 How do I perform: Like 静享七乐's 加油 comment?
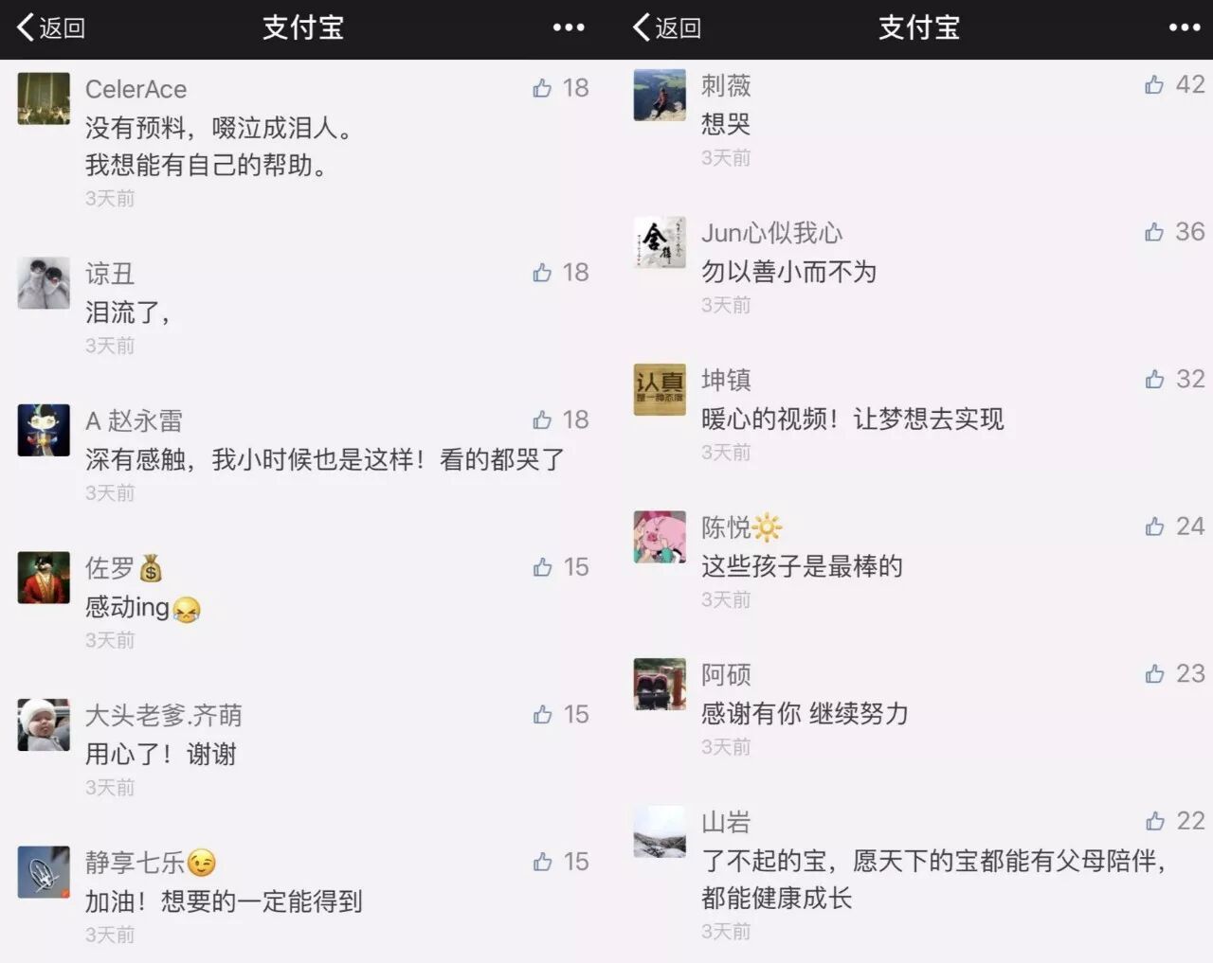click(542, 862)
